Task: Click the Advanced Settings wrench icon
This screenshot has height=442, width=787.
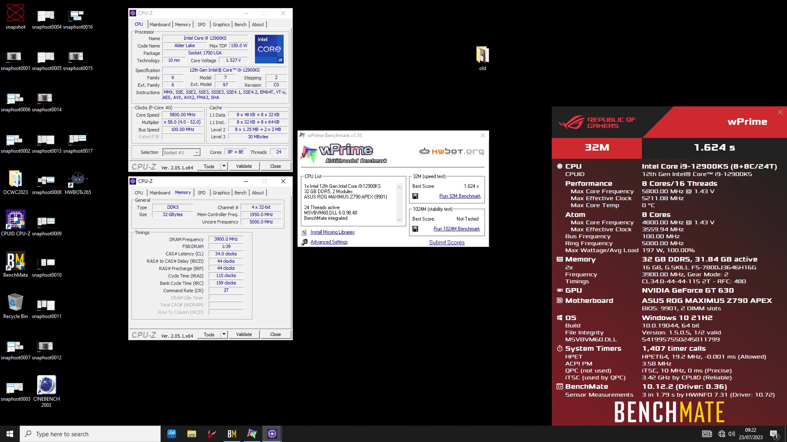Action: (x=304, y=242)
